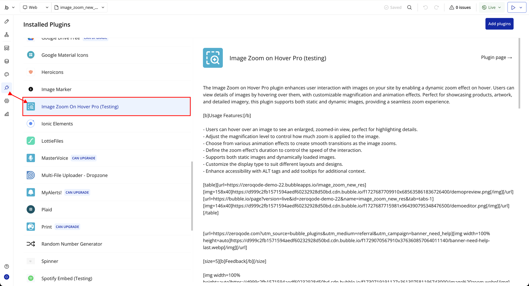Open the Design tab pencil icon
Image resolution: width=529 pixels, height=286 pixels.
coord(7,21)
